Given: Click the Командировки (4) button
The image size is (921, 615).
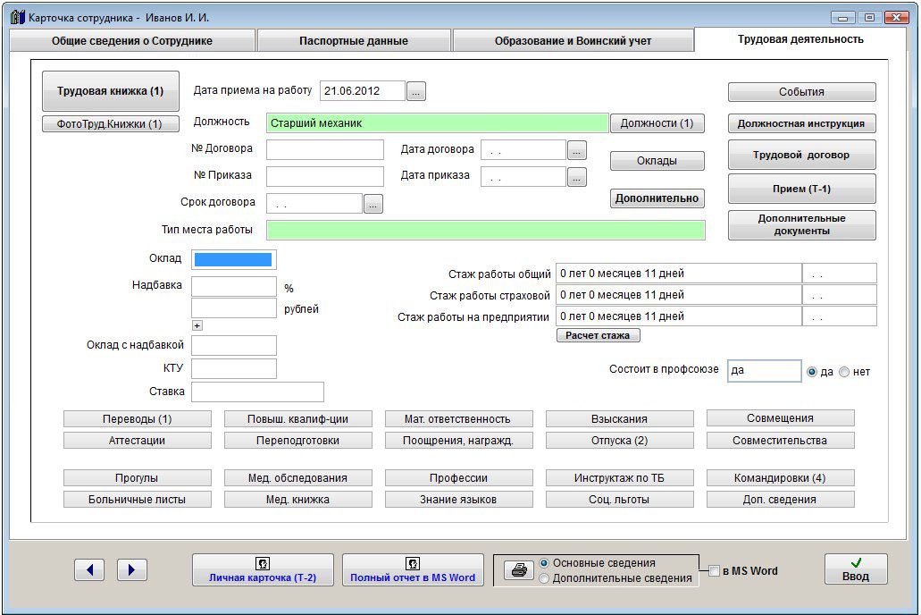Looking at the screenshot, I should 780,478.
